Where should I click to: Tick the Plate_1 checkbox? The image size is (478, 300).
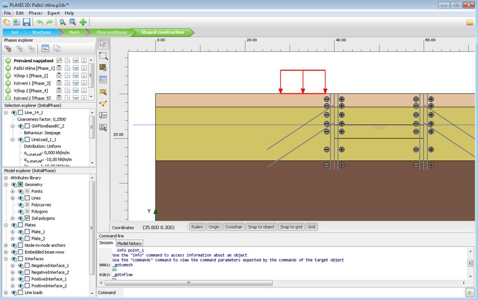[27, 232]
